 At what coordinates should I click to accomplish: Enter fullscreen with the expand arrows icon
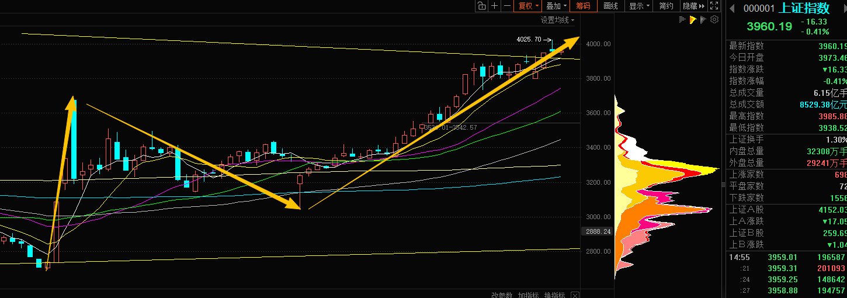(714, 6)
